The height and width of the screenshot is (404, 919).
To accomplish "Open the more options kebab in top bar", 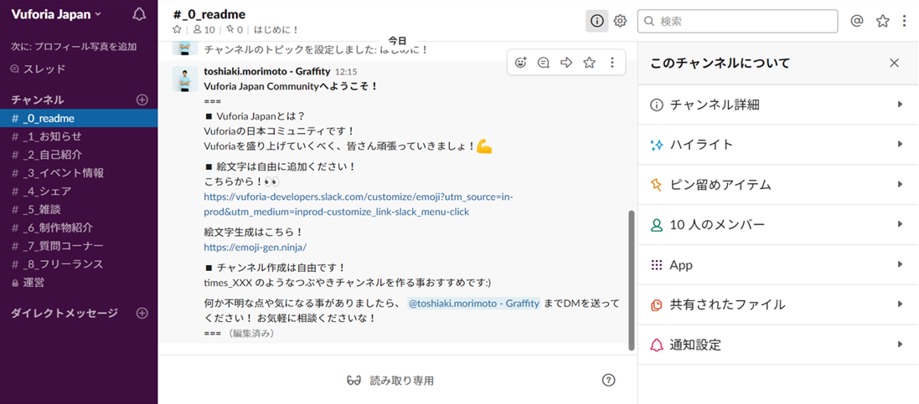I will pyautogui.click(x=905, y=21).
